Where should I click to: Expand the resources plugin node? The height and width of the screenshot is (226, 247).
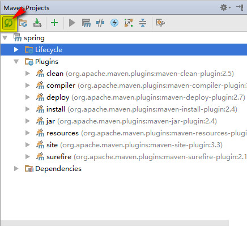[x=28, y=133]
